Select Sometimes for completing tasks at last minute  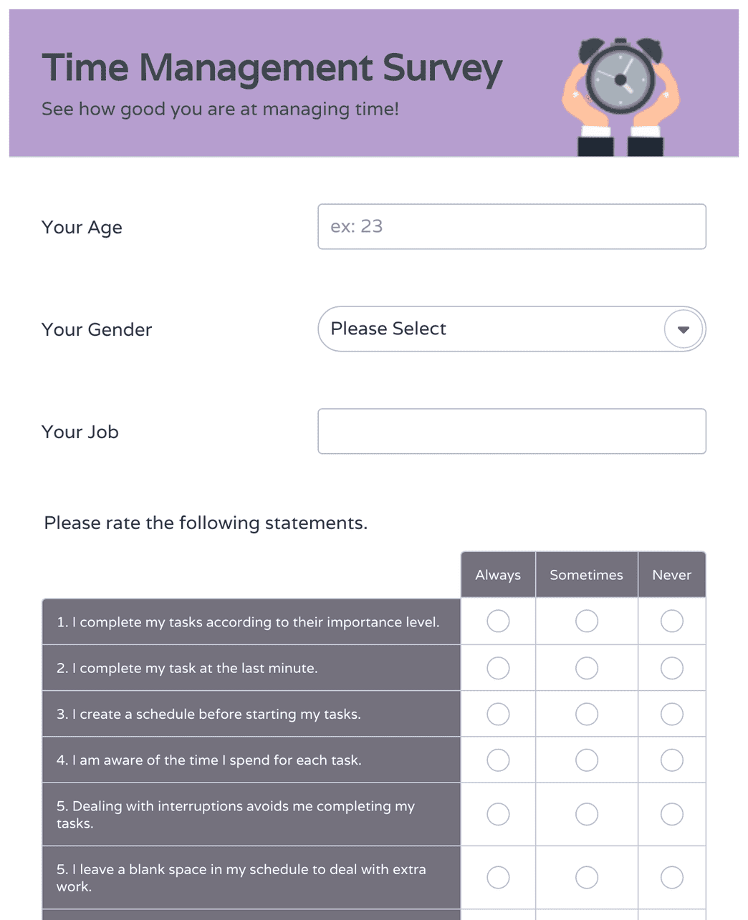click(587, 667)
